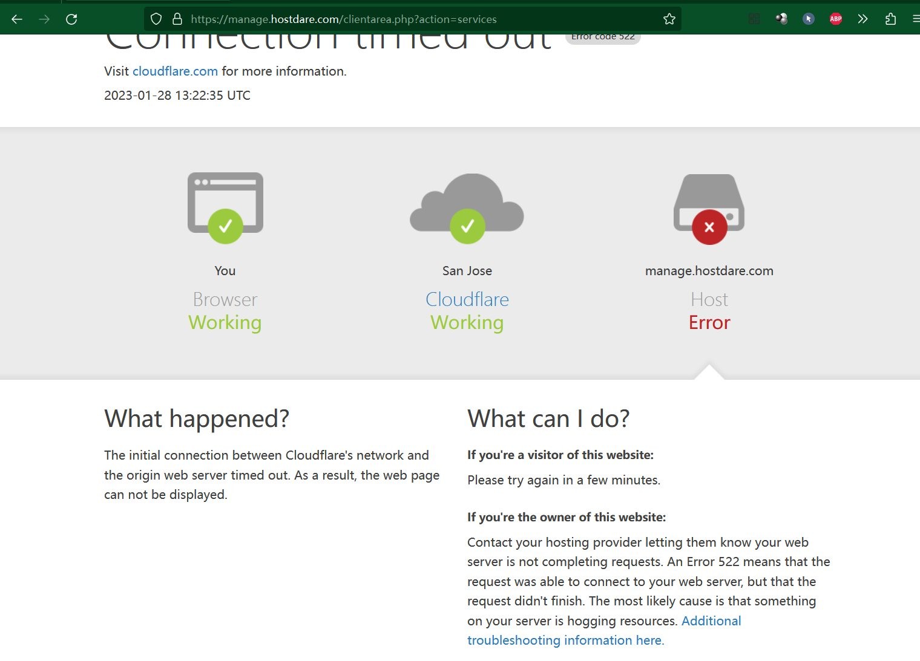Click 'Please try again in a few minutes'
The image size is (920, 661).
click(x=563, y=480)
